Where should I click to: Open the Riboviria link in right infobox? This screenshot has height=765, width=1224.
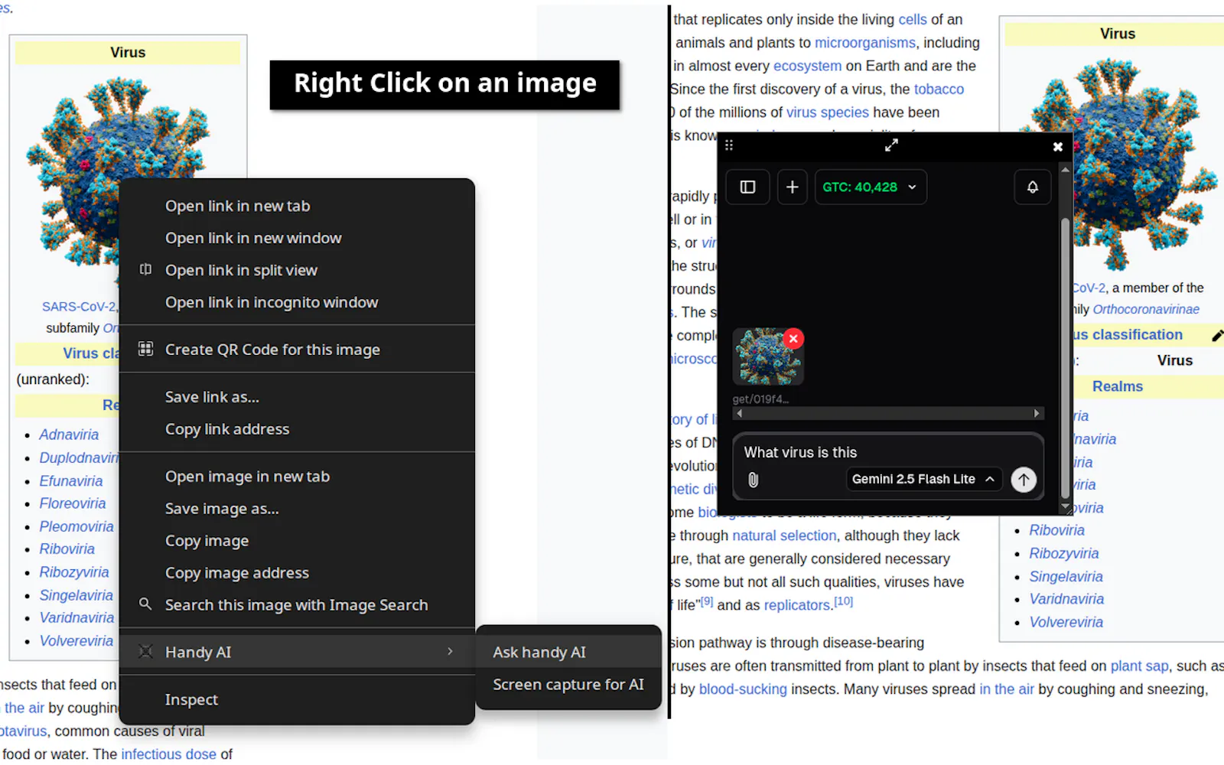1056,530
